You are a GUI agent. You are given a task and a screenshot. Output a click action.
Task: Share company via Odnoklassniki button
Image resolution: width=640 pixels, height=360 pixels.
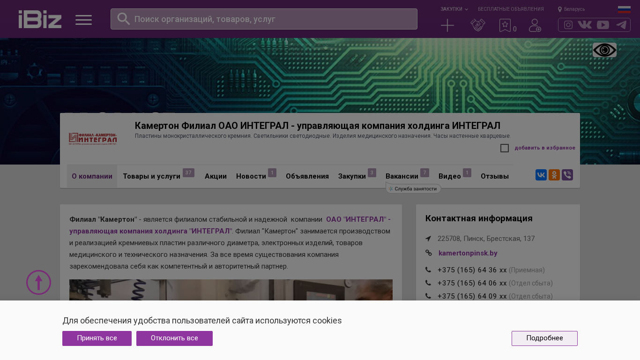pyautogui.click(x=554, y=175)
